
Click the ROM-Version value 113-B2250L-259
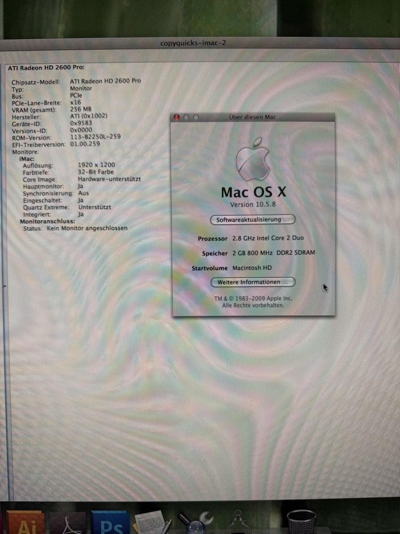coord(95,137)
